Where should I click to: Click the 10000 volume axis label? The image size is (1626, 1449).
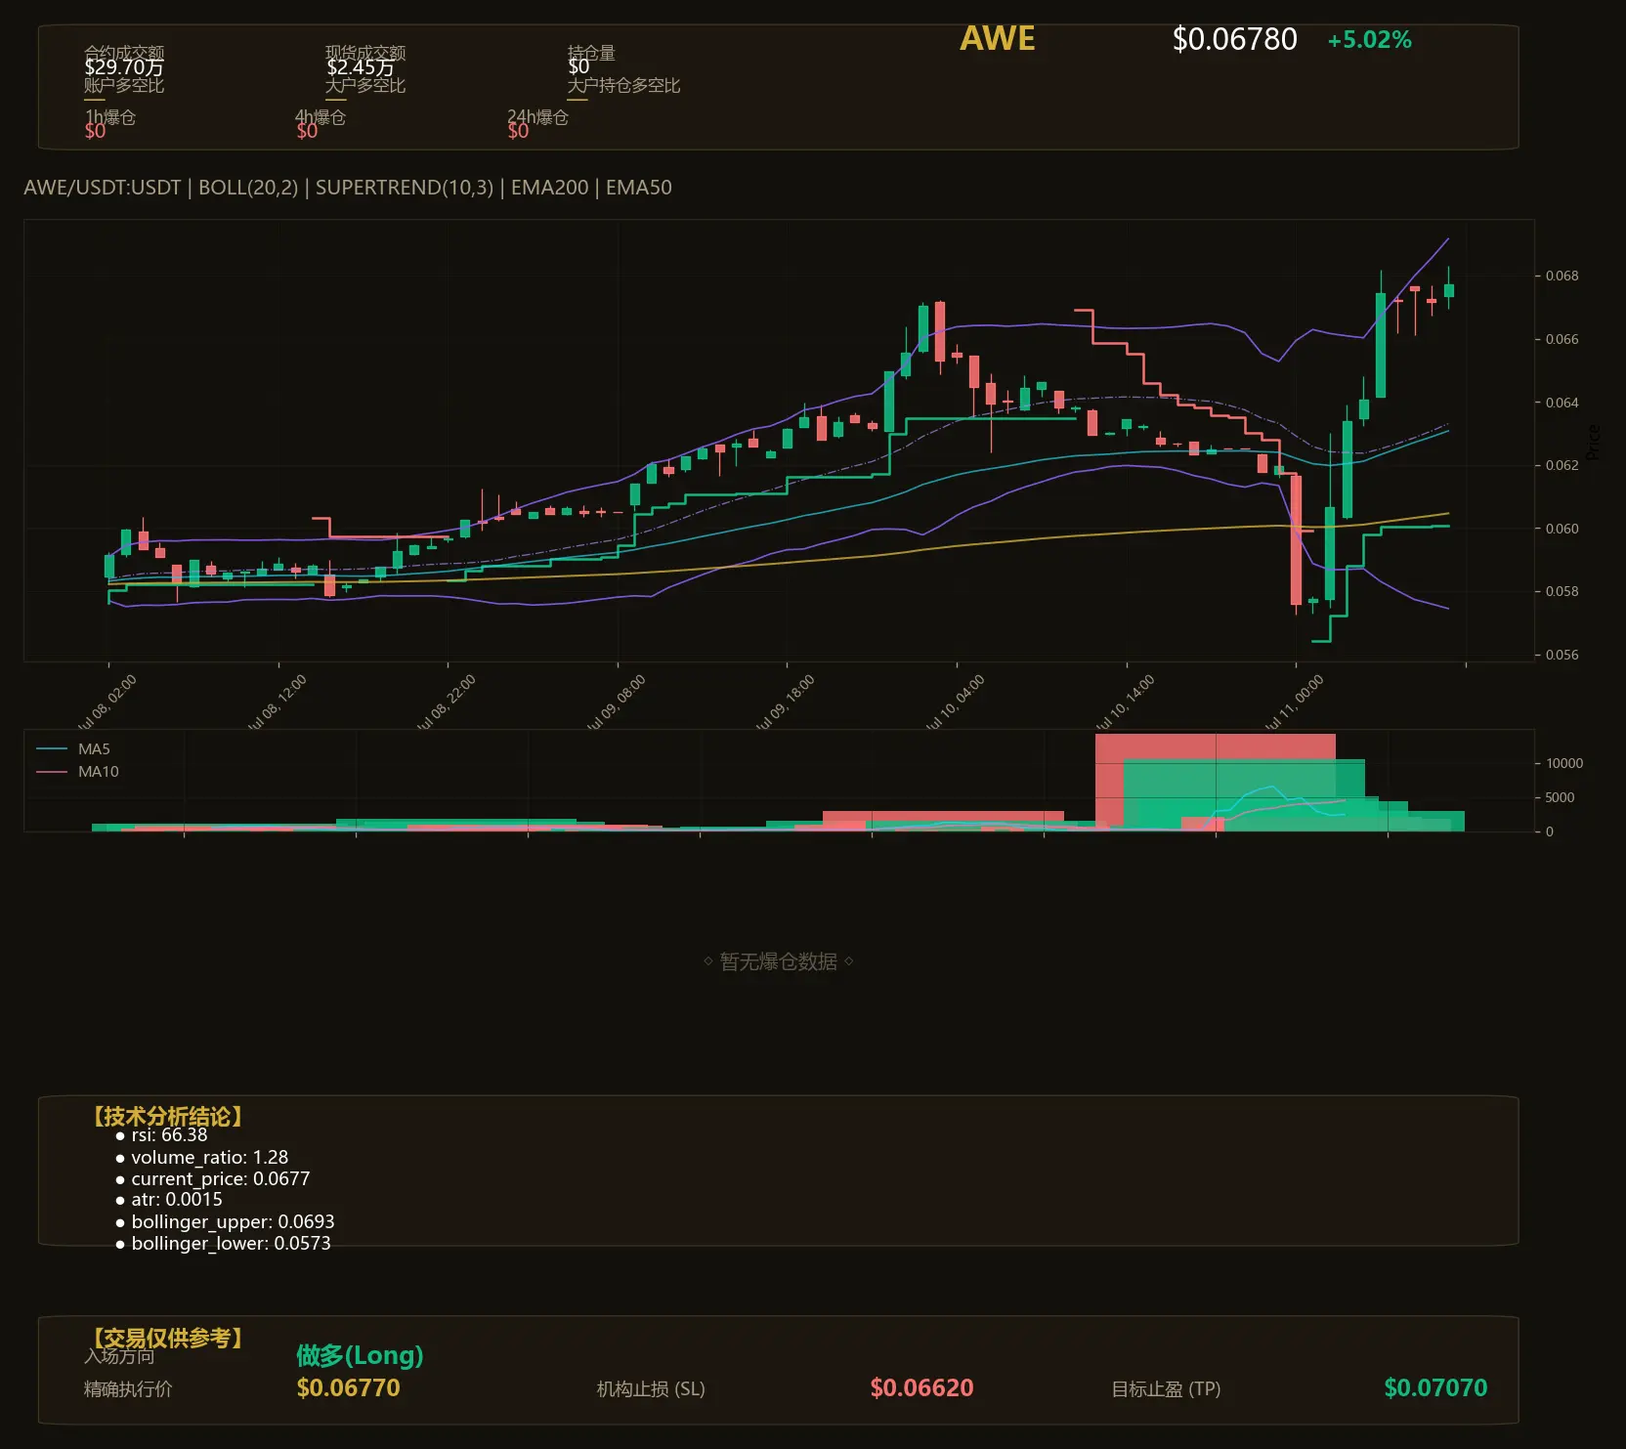[1564, 763]
